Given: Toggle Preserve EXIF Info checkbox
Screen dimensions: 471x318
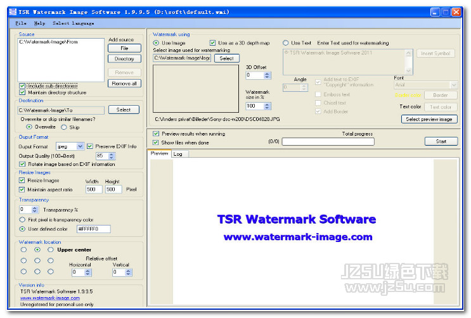Looking at the screenshot, I should coord(89,146).
